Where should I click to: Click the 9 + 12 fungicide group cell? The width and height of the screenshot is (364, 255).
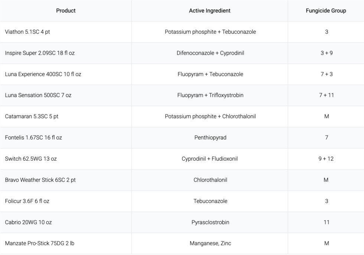326,159
